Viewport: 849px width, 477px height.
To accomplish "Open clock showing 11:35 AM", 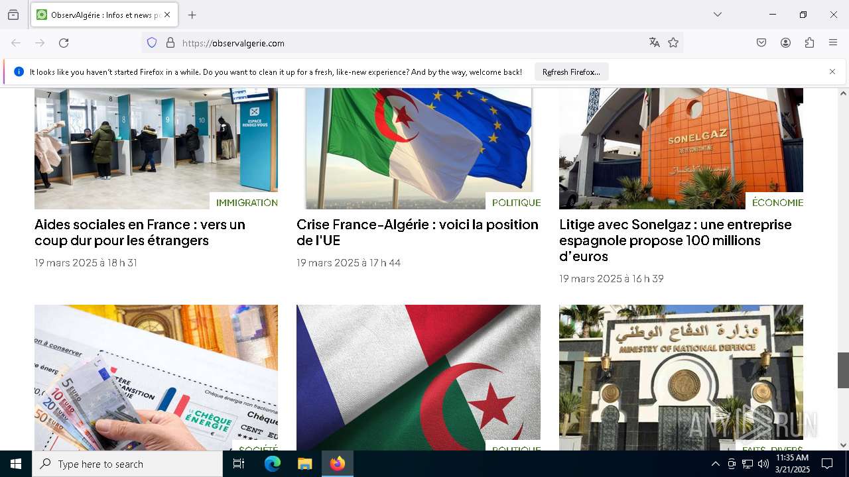I will (x=793, y=464).
